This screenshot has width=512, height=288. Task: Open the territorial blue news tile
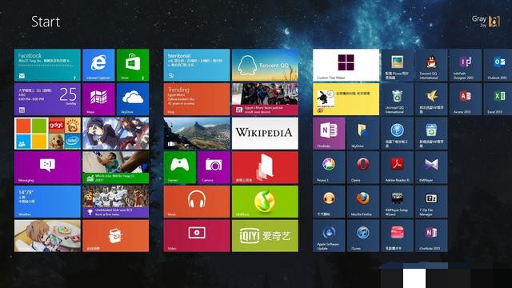coord(197,65)
